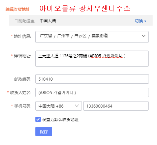Click the 中国大陆 current delivery region text
Image resolution: width=157 pixels, height=145 pixels.
[48, 21]
